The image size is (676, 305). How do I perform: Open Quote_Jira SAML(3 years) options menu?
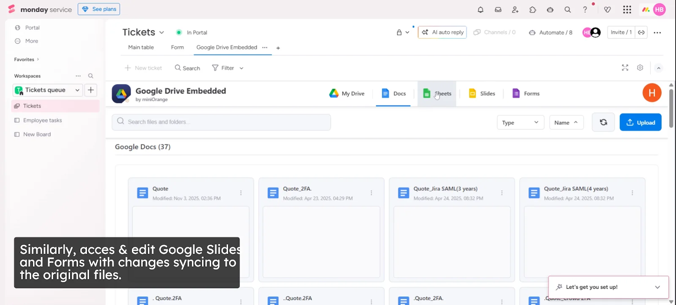pos(502,193)
